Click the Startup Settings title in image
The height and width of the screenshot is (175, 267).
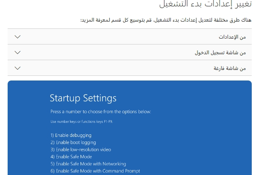pyautogui.click(x=83, y=98)
